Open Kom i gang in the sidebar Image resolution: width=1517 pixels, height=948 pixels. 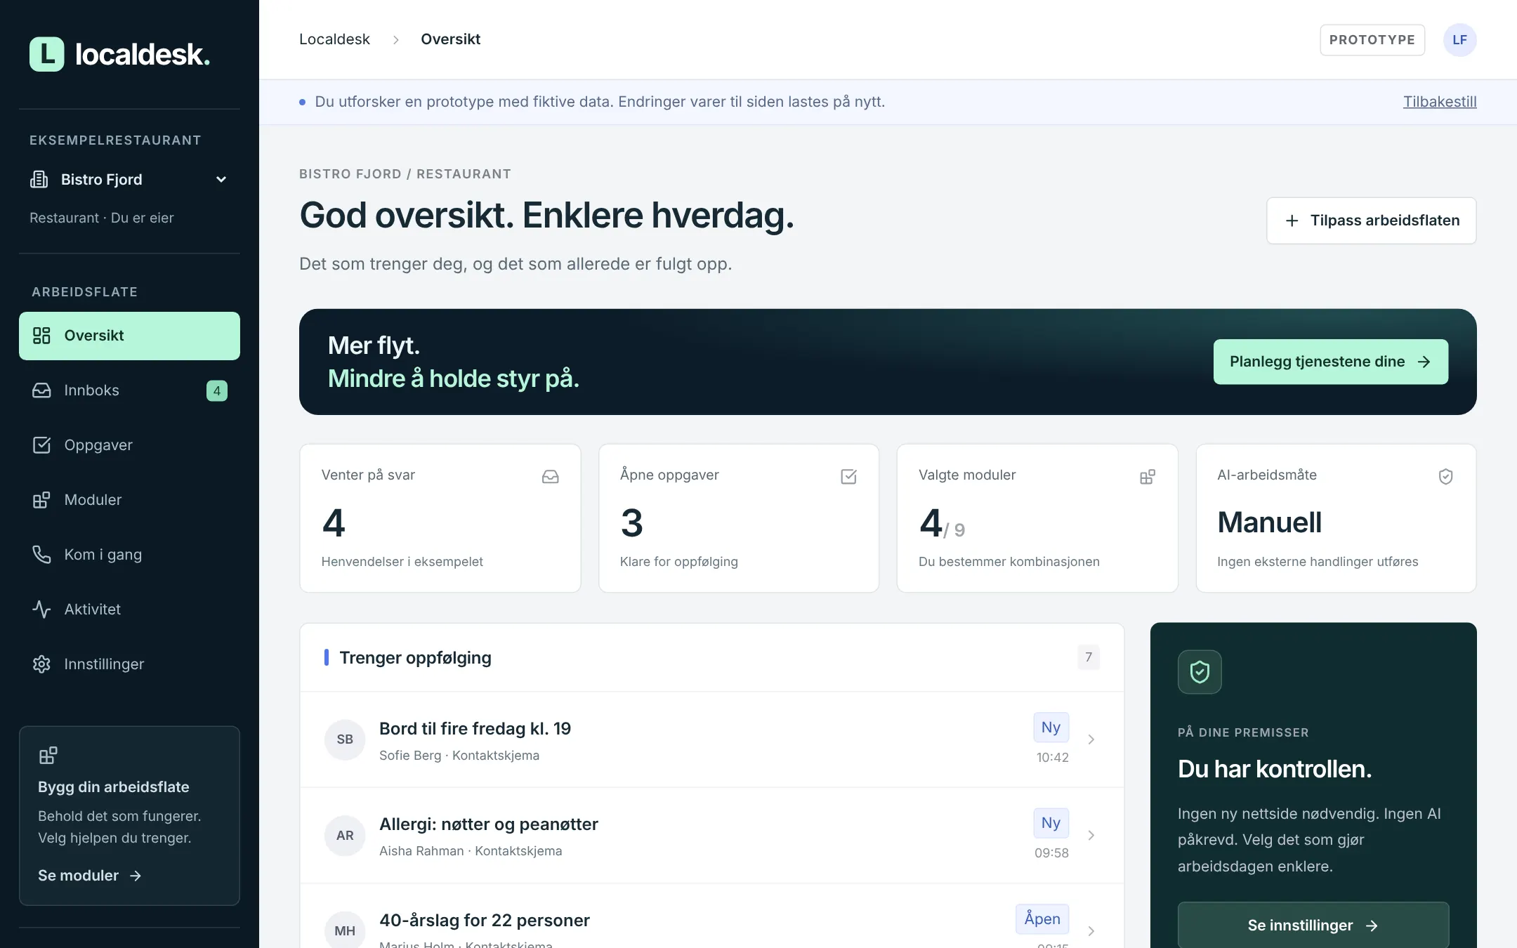[129, 555]
